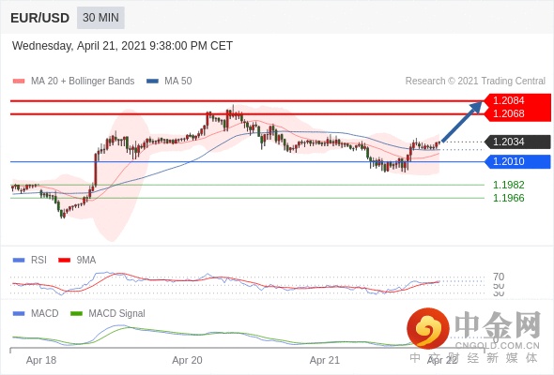Click the blue RSI legend swatch

point(19,261)
